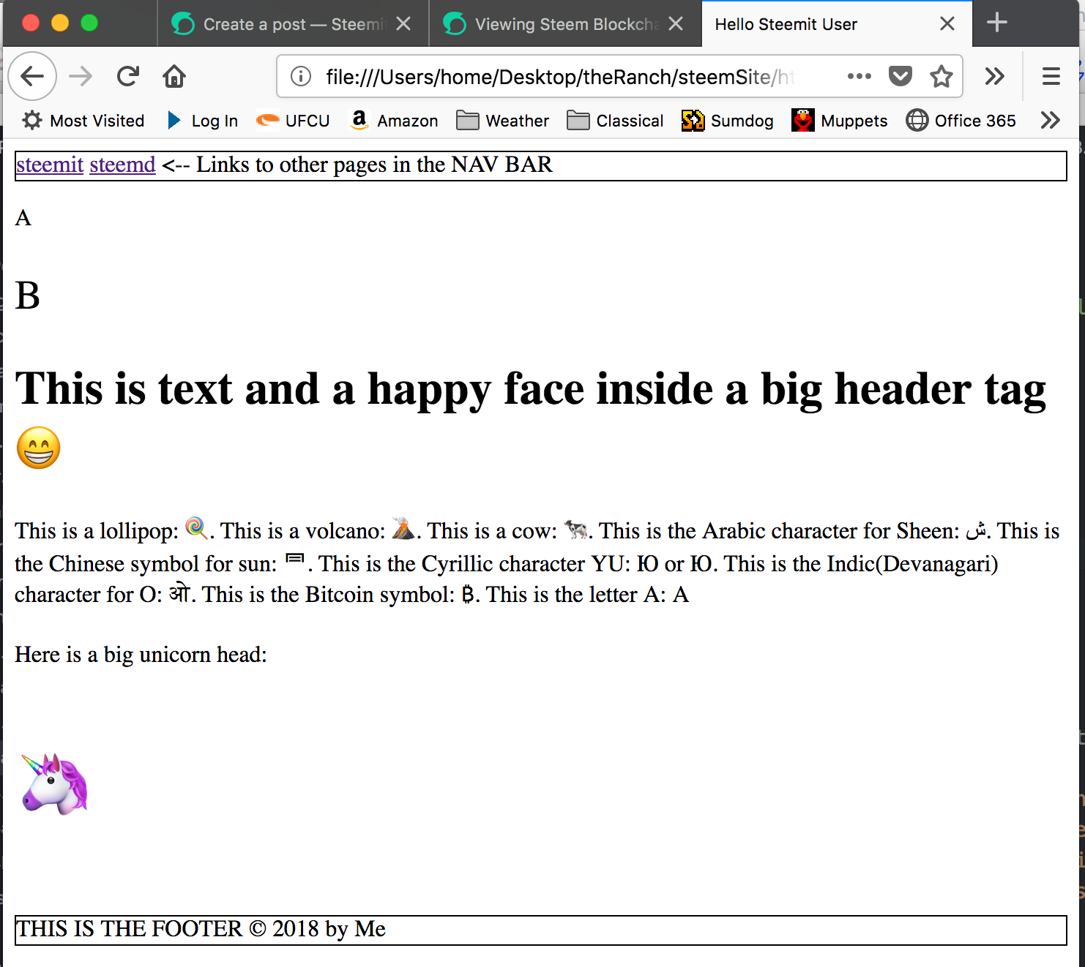The image size is (1085, 967).
Task: Click the cow emoji
Action: (x=575, y=529)
